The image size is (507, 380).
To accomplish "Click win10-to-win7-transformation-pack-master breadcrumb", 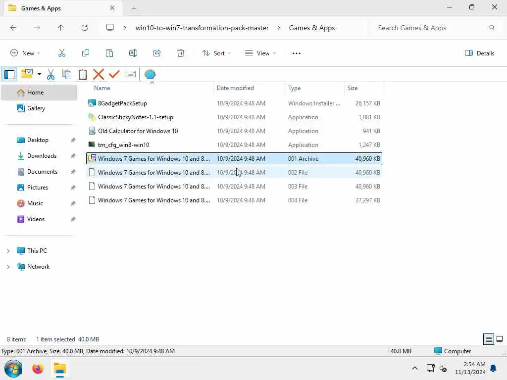I will pos(202,28).
